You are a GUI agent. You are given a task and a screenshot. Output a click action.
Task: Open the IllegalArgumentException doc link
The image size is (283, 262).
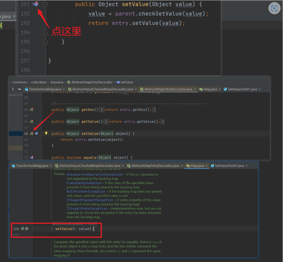tap(90, 200)
